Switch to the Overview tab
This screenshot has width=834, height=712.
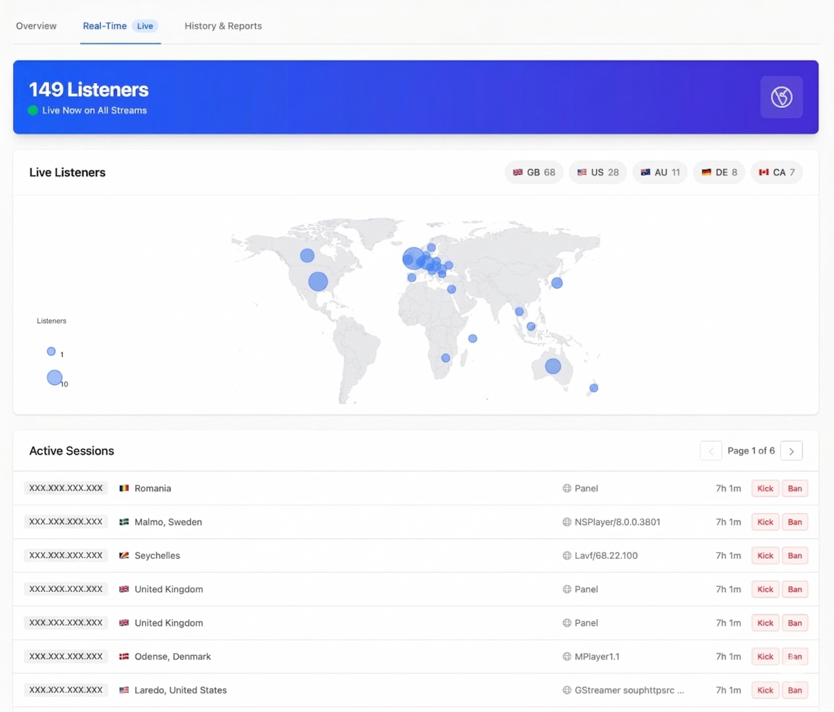point(36,26)
